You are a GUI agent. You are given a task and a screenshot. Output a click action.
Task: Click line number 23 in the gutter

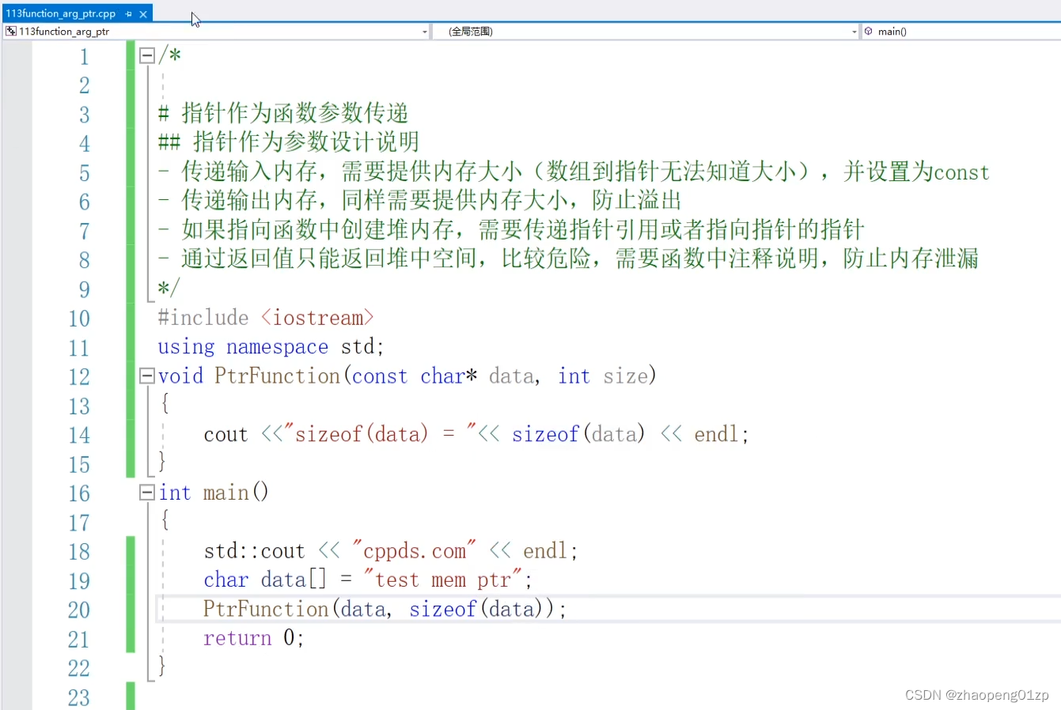click(79, 697)
